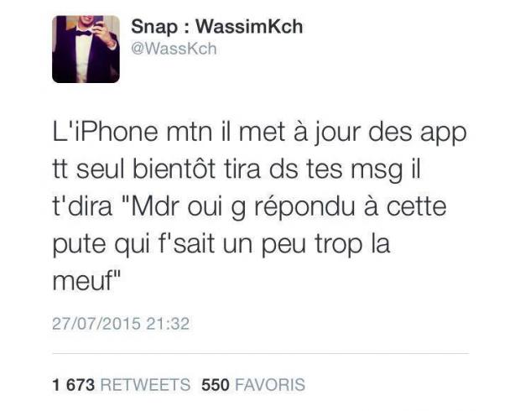Click the favorites count number 550

tap(216, 385)
